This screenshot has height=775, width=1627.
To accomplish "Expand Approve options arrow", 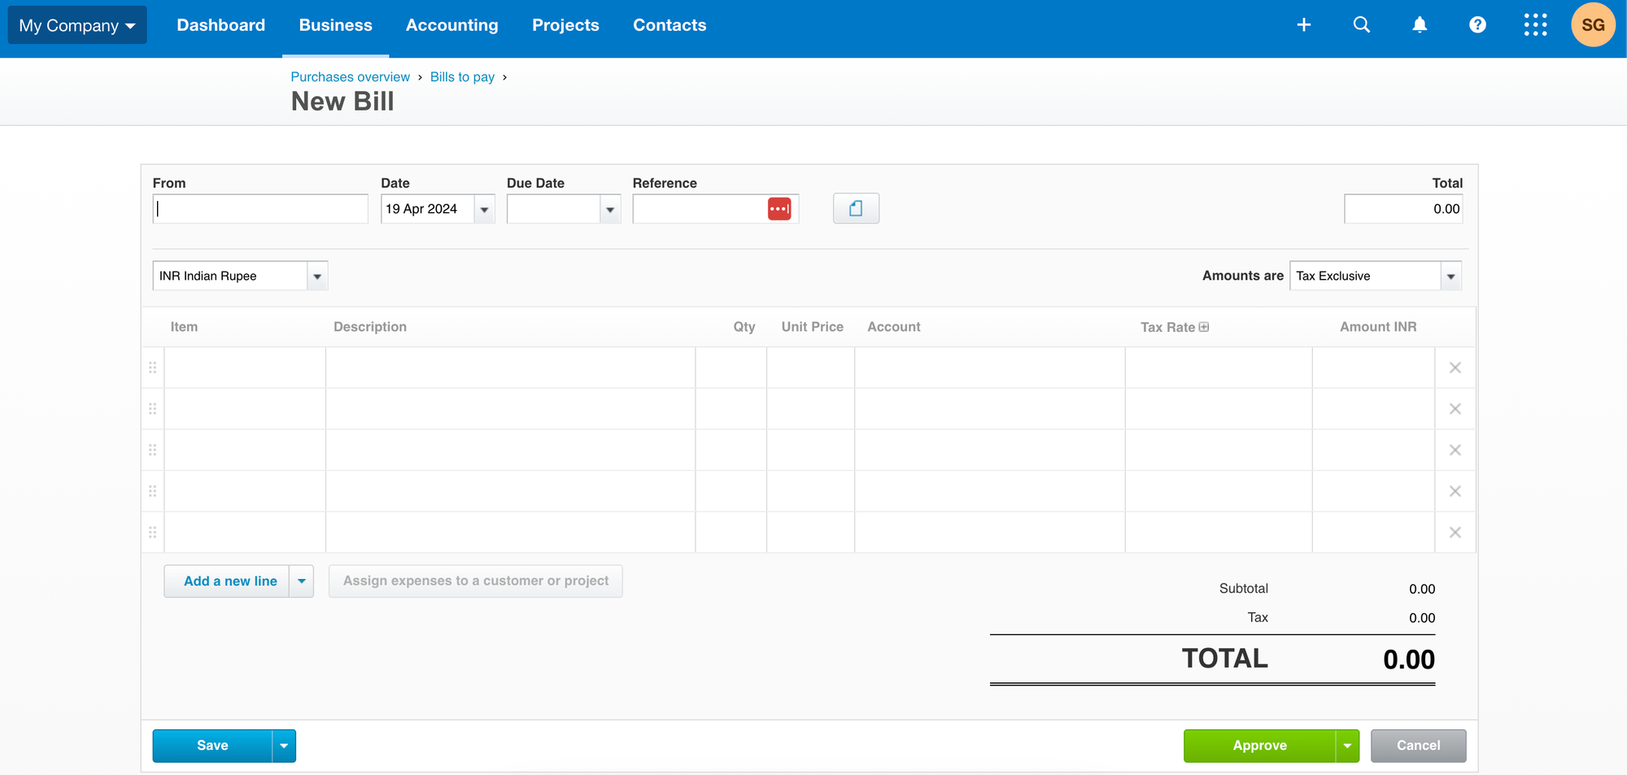I will click(1347, 746).
